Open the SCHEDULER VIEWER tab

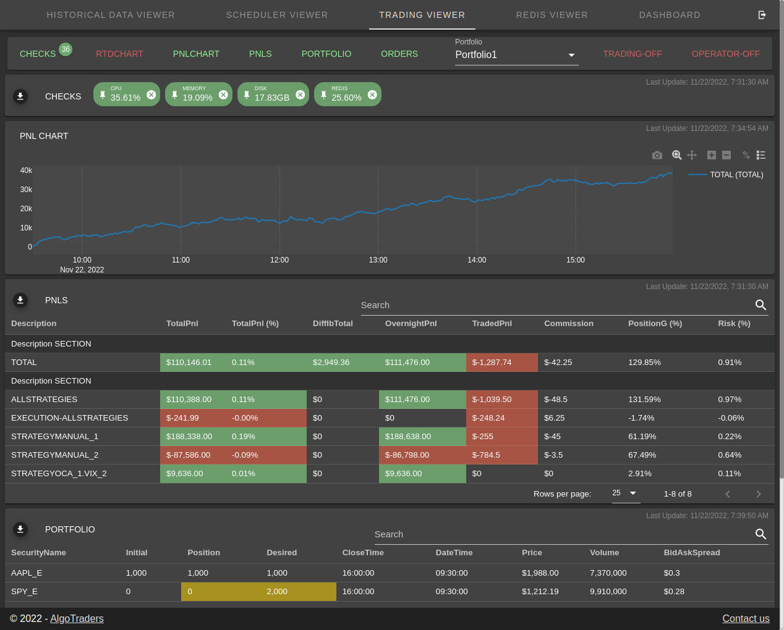(x=277, y=15)
